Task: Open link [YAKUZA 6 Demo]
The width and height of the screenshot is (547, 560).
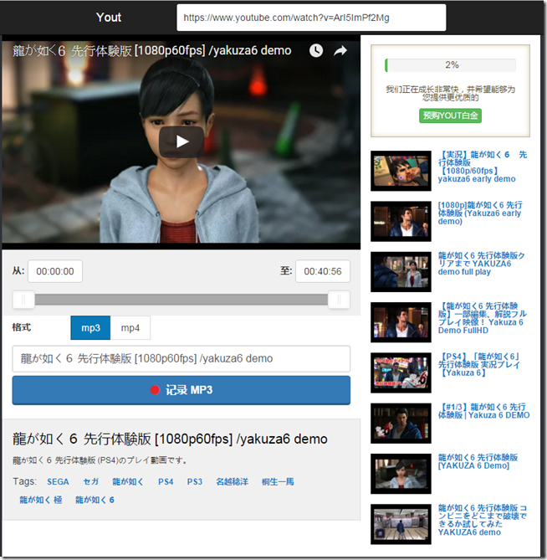Action: coord(478,461)
